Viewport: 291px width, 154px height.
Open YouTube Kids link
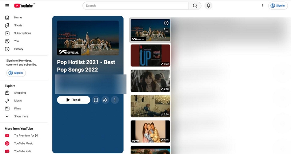[x=23, y=151]
